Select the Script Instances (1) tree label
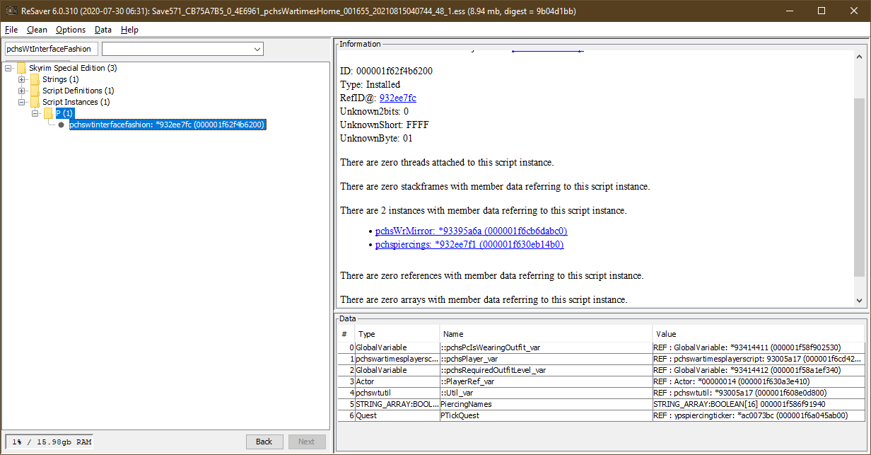Viewport: 871px width, 455px height. coord(76,102)
